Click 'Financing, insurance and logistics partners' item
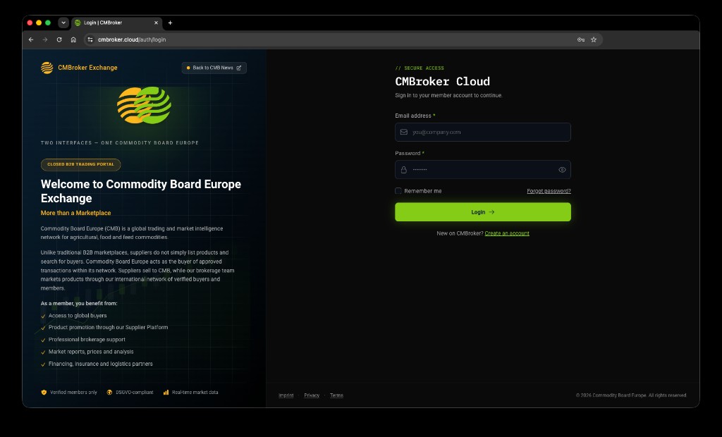722x437 pixels. click(x=100, y=364)
